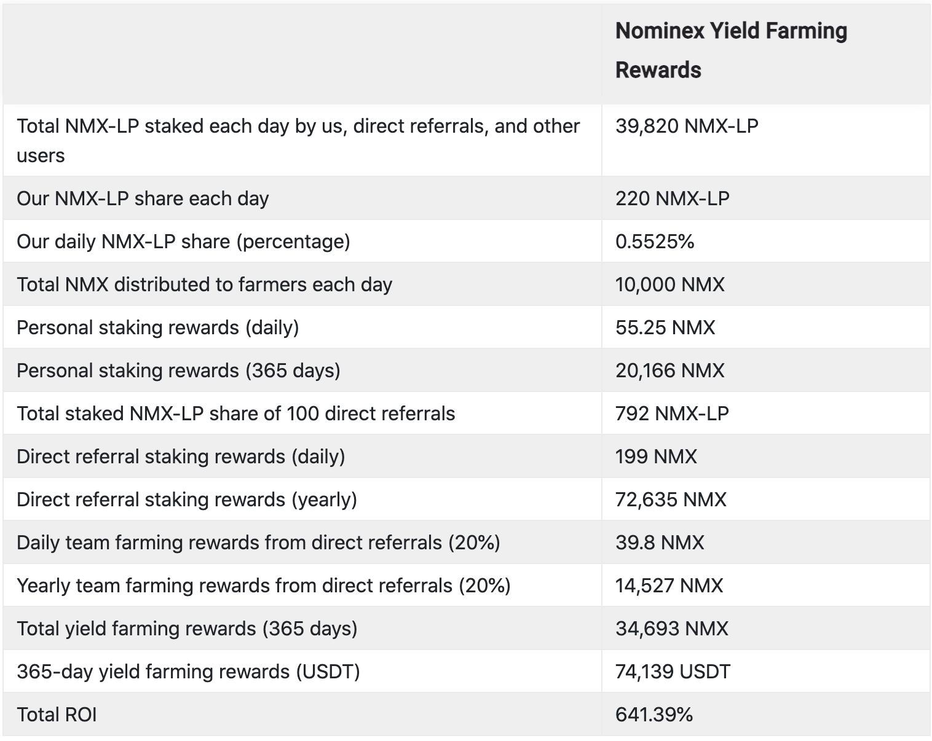Select the 220 NMX-LP value

click(x=672, y=198)
